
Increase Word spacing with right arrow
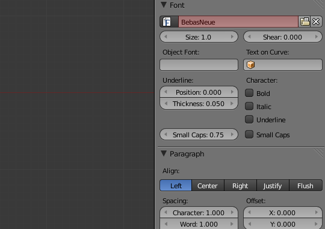tap(232, 224)
